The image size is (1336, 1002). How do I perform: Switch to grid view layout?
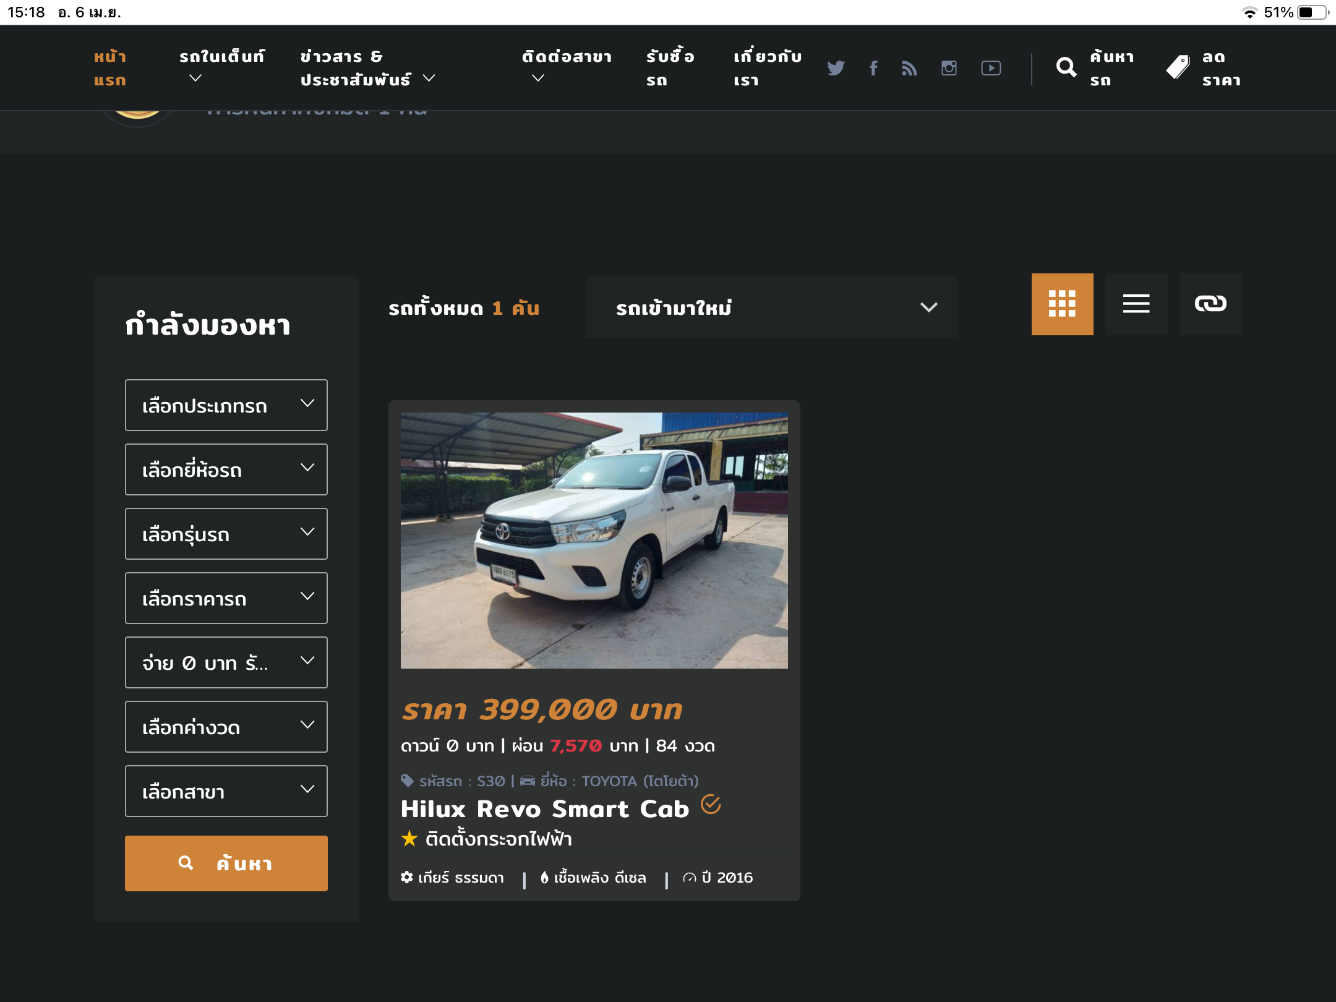coord(1062,304)
